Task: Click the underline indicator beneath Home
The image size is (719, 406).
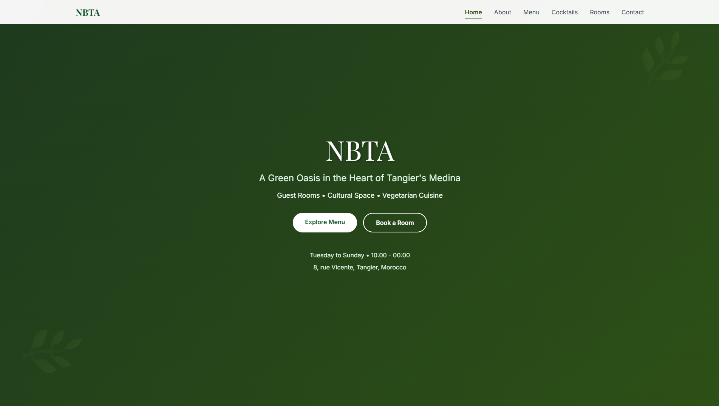Action: pos(473,18)
